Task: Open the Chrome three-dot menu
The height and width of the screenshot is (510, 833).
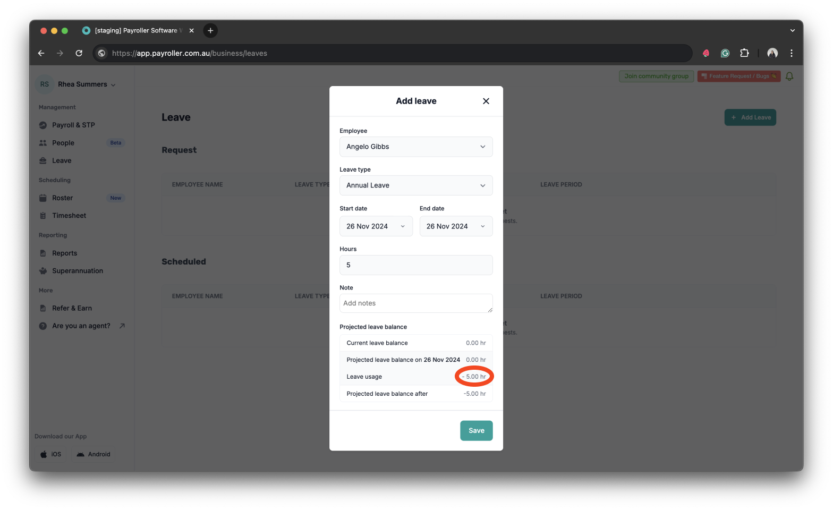Action: (x=791, y=53)
